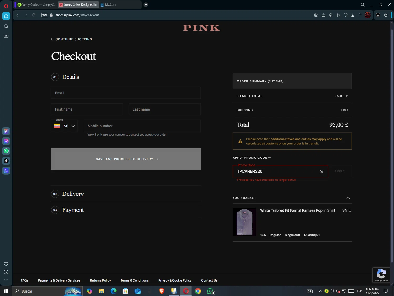
Task: Expand the Payment step
Action: coord(126,210)
